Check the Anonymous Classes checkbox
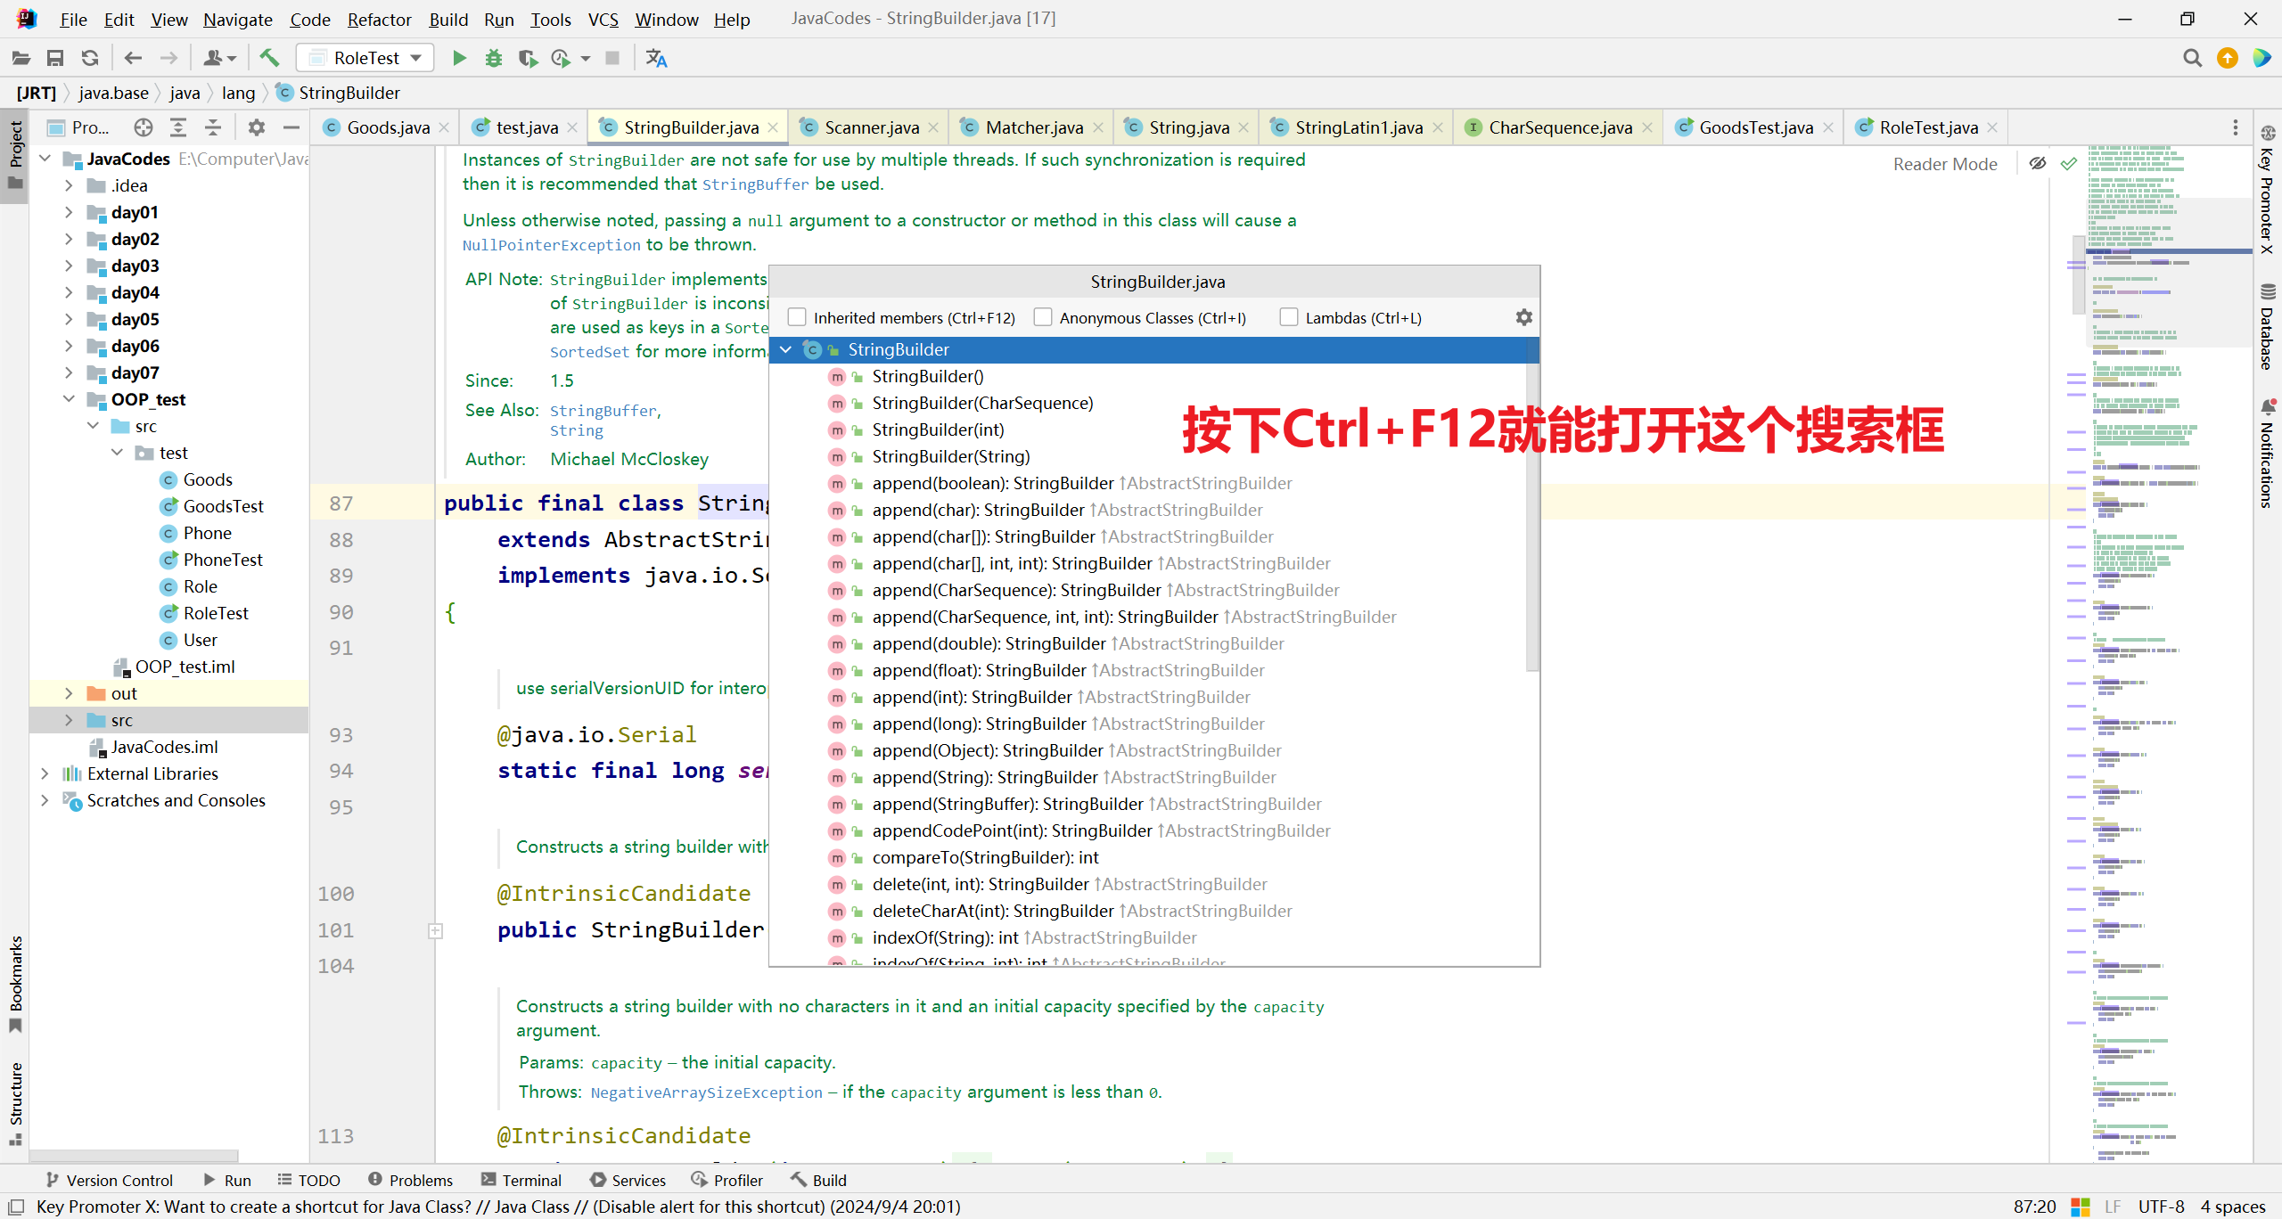 (1043, 317)
